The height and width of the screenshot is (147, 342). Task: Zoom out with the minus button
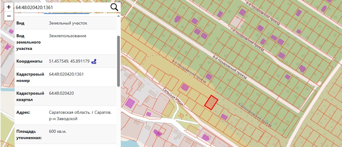[9, 16]
